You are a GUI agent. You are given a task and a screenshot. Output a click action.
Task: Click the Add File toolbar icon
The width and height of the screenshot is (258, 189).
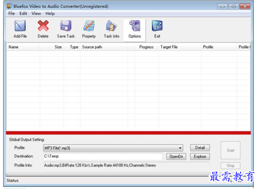click(x=20, y=26)
